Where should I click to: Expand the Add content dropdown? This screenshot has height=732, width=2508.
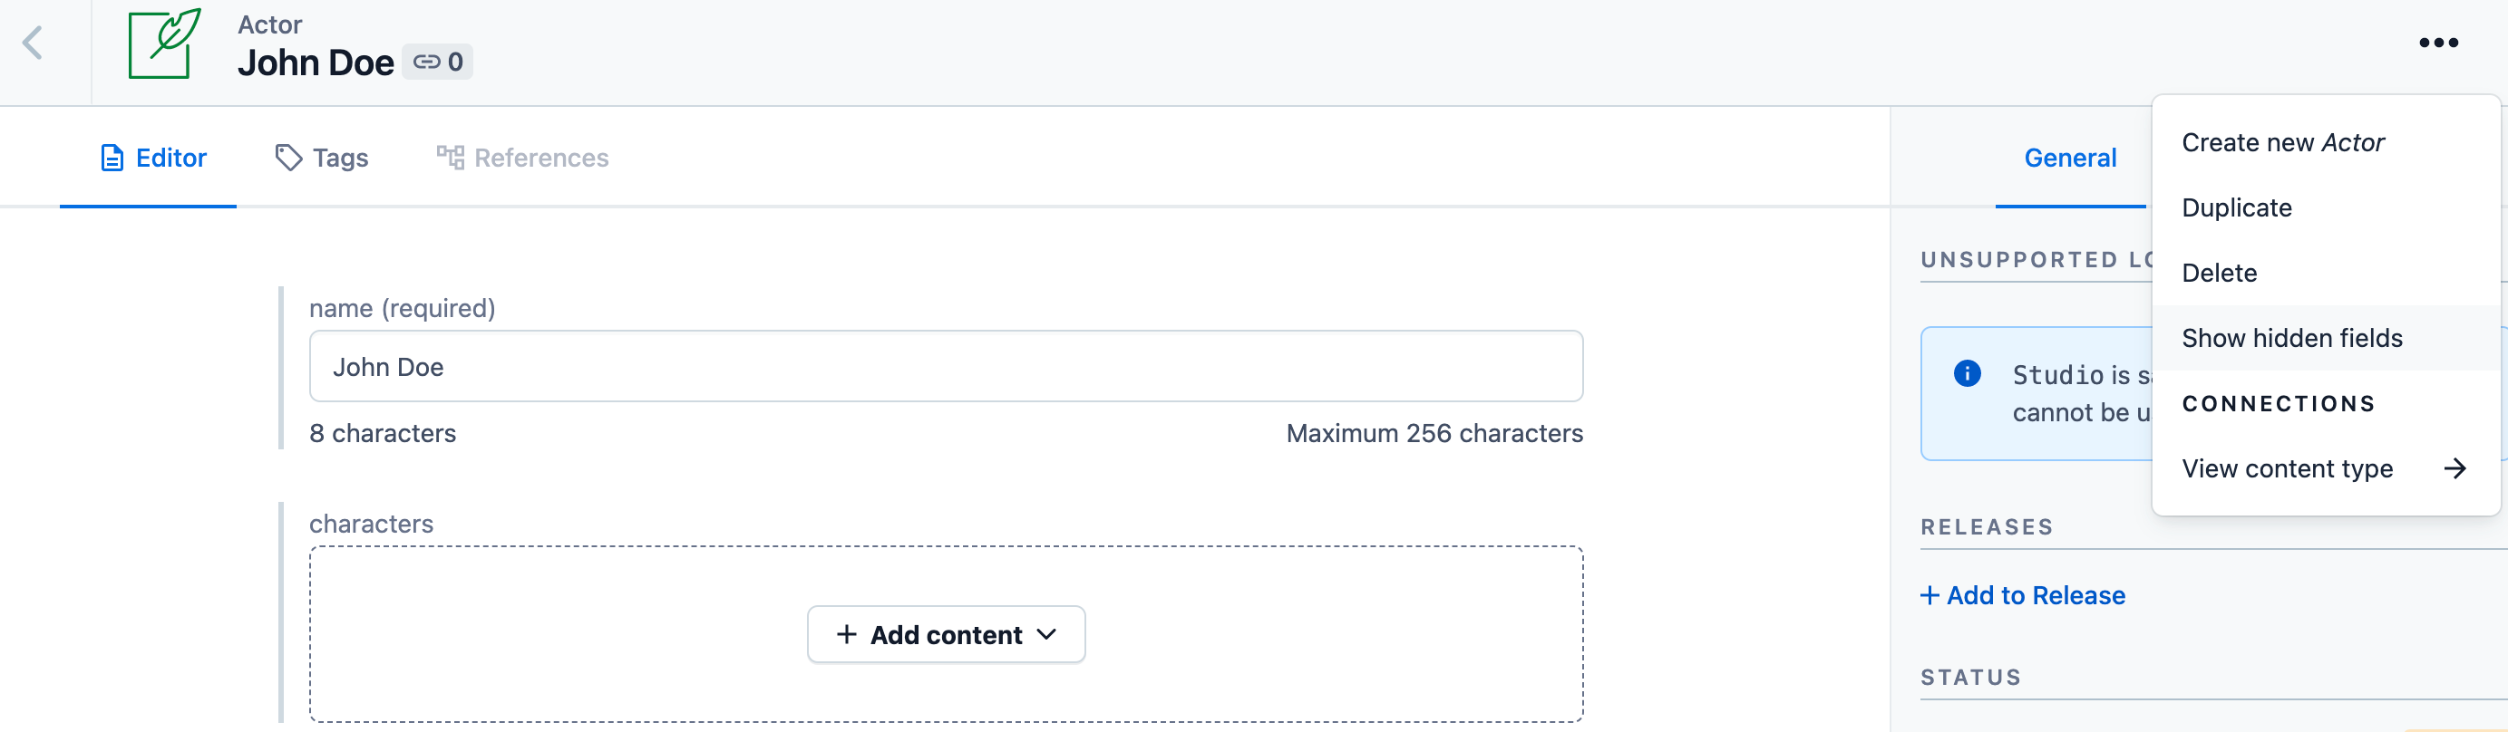point(946,635)
